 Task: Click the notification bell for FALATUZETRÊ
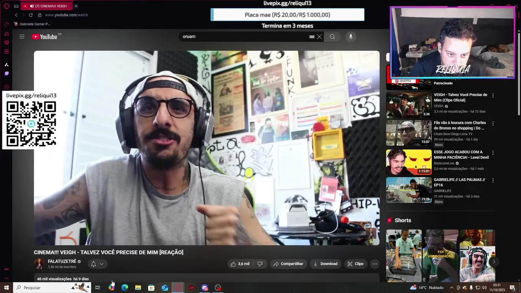pos(93,264)
